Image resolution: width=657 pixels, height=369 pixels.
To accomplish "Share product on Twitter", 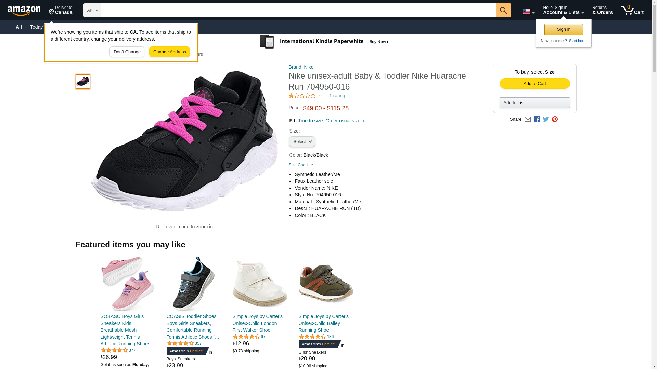I will click(546, 119).
